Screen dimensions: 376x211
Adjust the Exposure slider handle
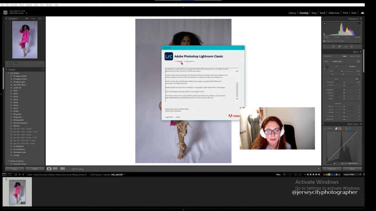pos(344,82)
